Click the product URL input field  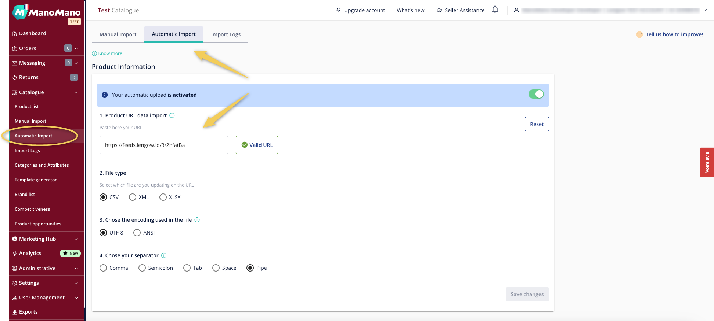pos(163,145)
